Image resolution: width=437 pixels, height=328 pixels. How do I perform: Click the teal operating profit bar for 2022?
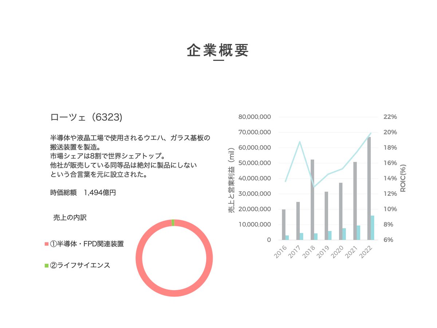click(373, 228)
